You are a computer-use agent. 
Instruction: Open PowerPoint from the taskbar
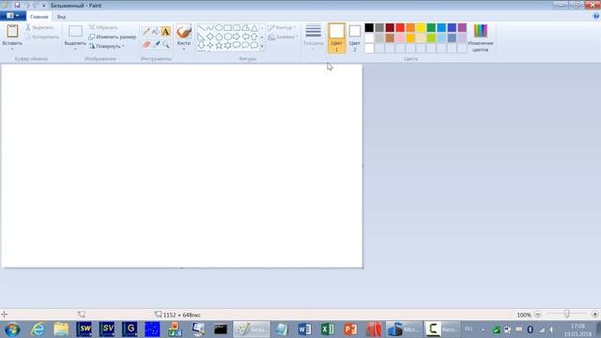click(350, 330)
